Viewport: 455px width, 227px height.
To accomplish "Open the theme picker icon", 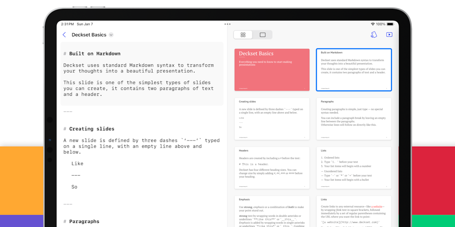I will 374,35.
